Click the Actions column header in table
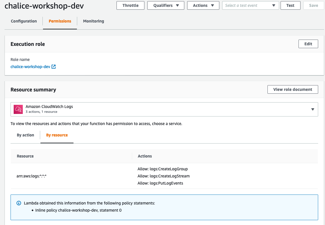 coord(145,156)
